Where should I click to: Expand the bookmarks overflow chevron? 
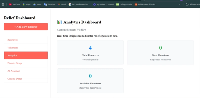pos(179,4)
